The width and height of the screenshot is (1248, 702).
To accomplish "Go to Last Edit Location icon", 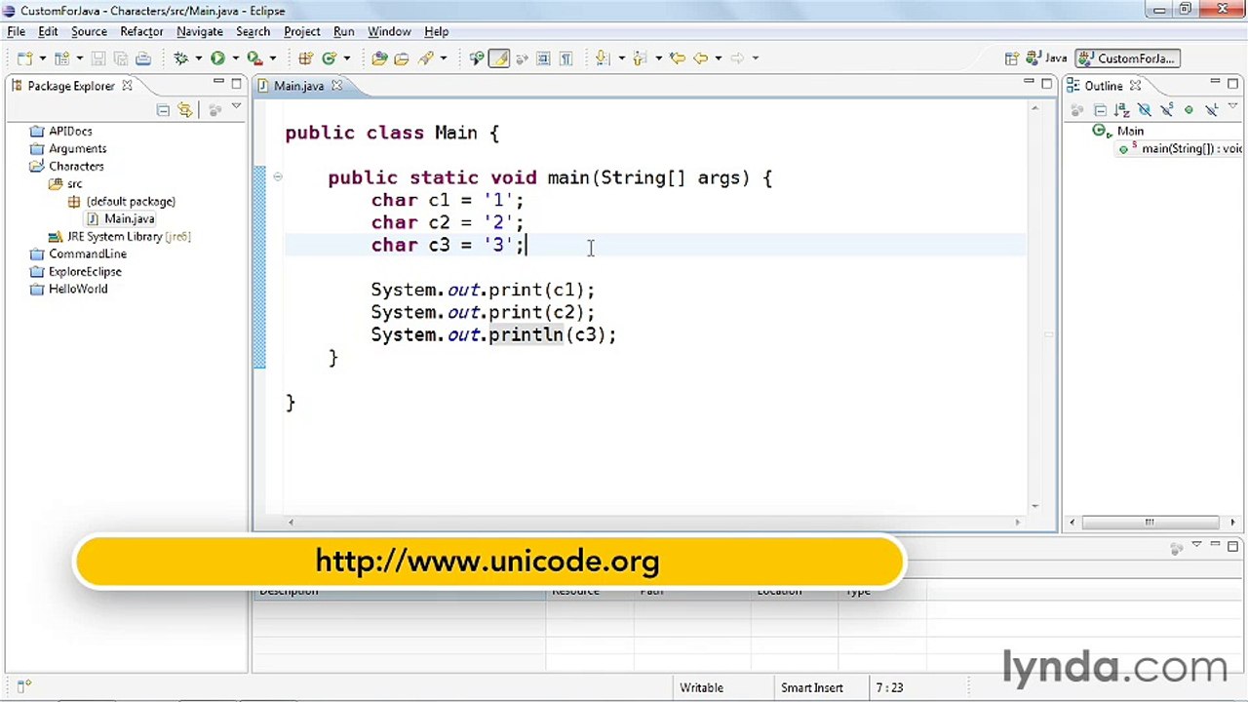I will coord(677,58).
